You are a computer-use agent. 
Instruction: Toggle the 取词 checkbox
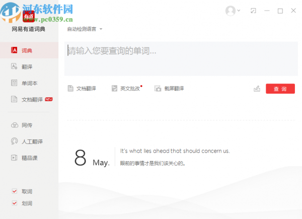tap(15, 191)
